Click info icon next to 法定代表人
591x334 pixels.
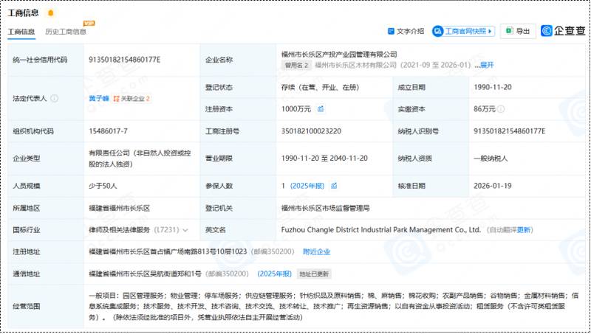click(55, 99)
